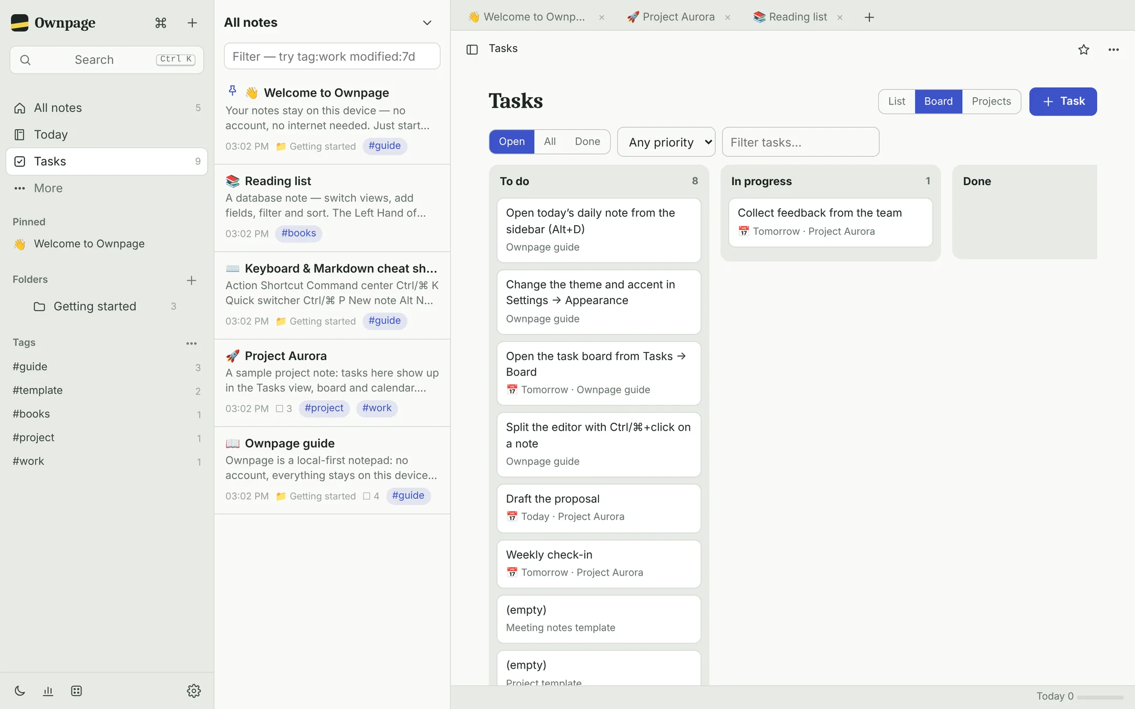This screenshot has height=709, width=1135.
Task: Open settings via the gear icon
Action: click(194, 691)
